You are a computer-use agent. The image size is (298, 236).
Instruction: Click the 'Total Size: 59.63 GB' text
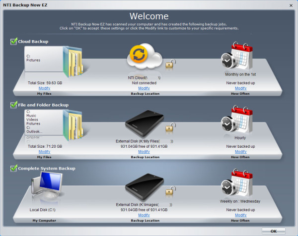45,83
